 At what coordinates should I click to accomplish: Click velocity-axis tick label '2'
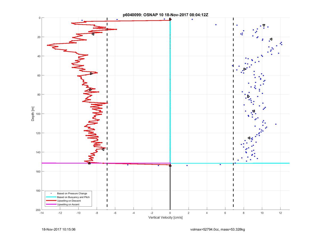tap(189, 213)
